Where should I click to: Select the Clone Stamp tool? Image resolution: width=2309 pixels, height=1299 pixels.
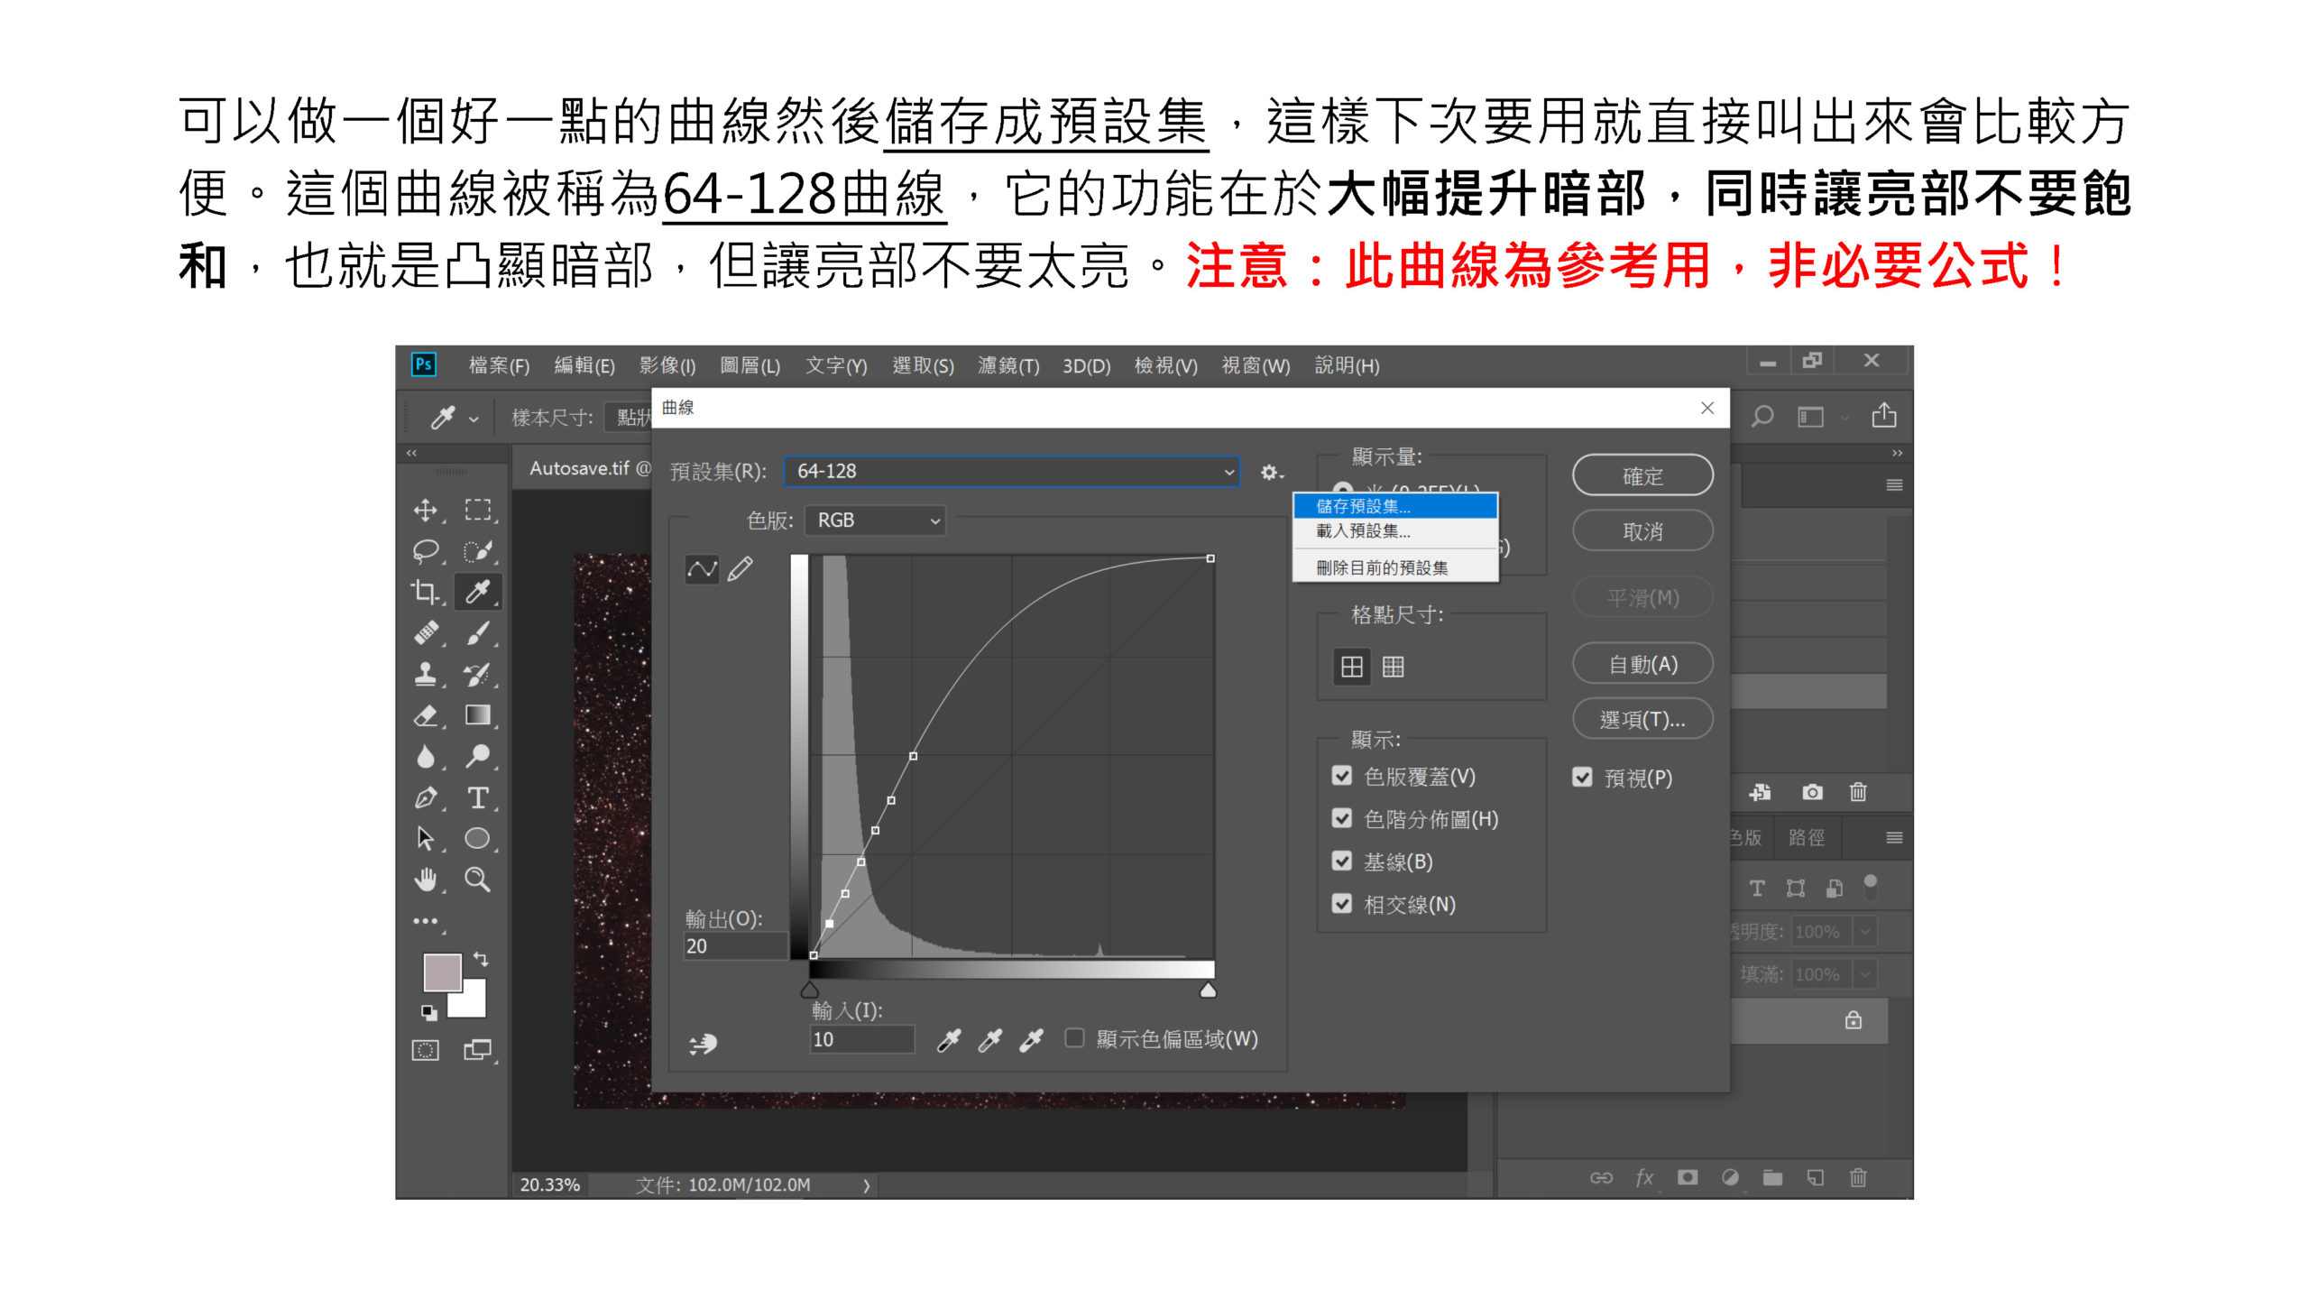click(427, 674)
